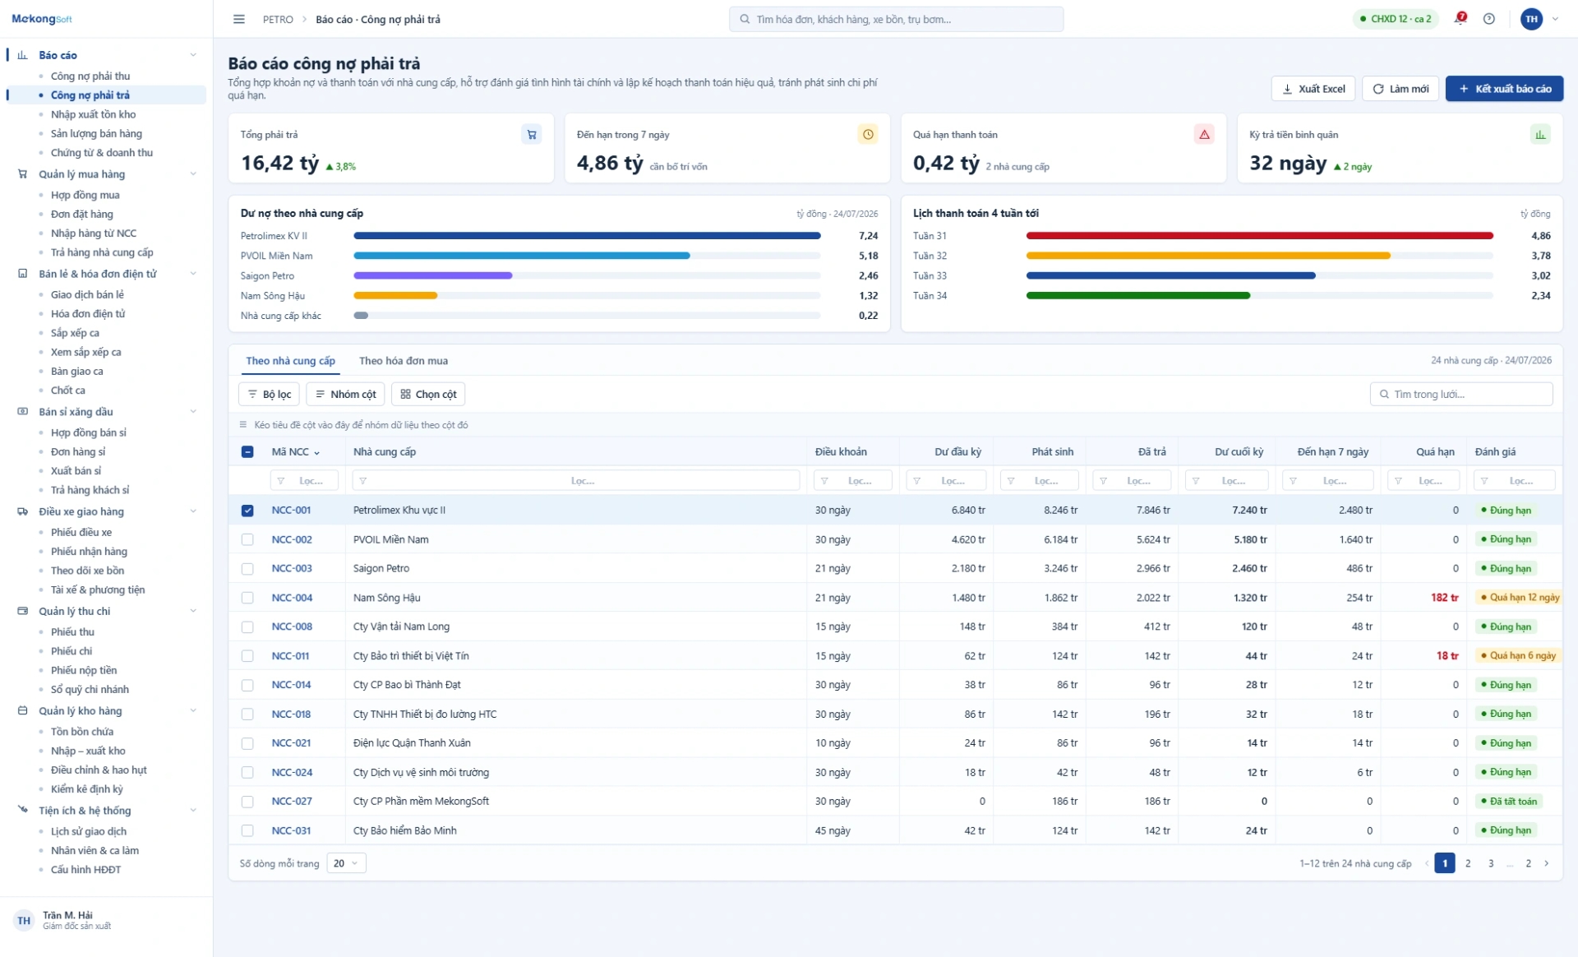The image size is (1578, 957).
Task: Click the MekongSoft logo
Action: pyautogui.click(x=42, y=19)
